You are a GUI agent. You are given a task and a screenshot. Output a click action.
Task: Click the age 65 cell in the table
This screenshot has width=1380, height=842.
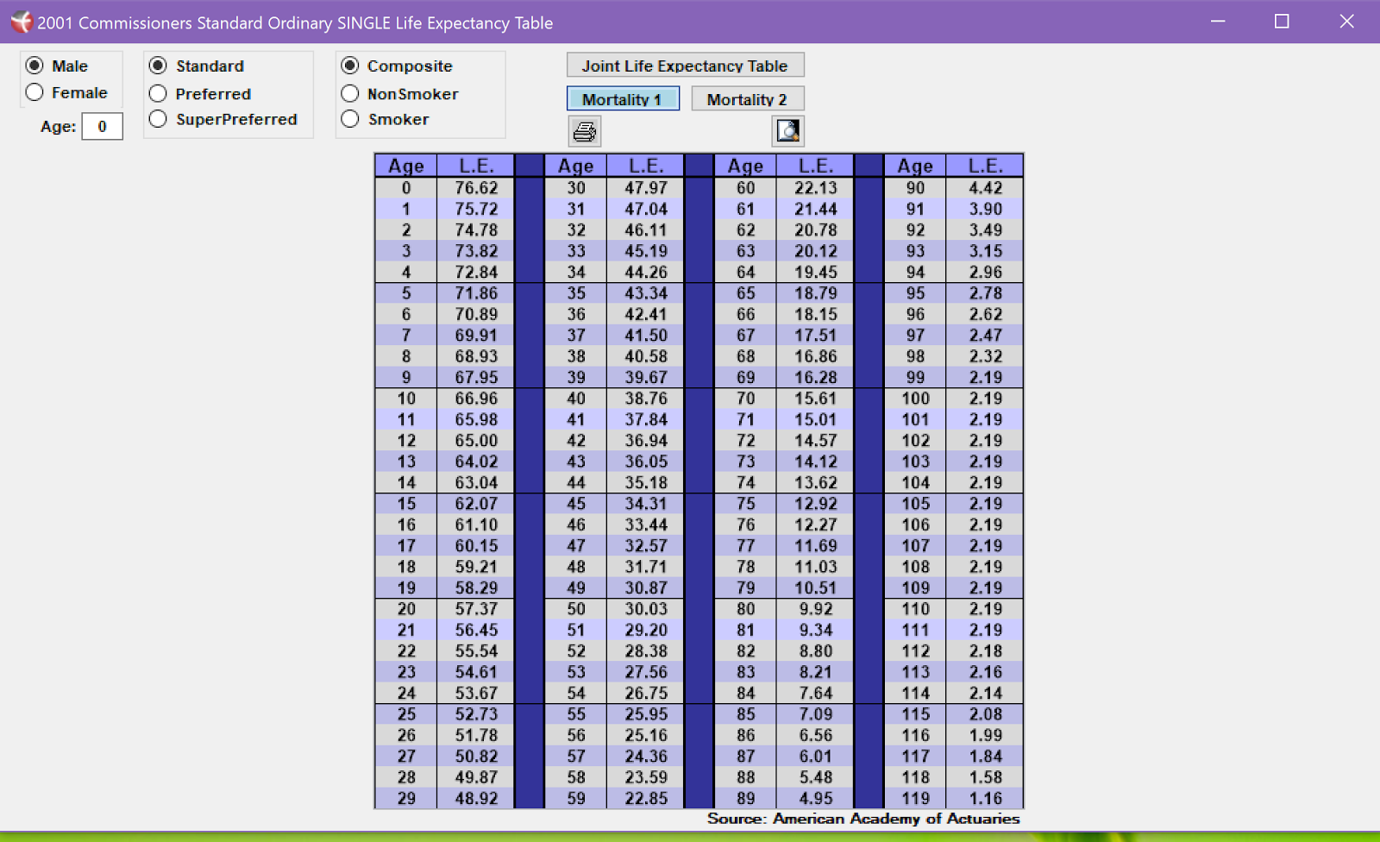coord(746,293)
